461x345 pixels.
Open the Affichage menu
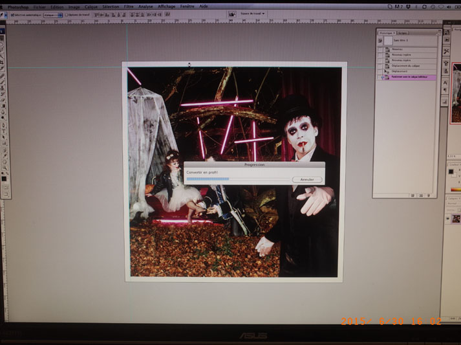click(166, 6)
